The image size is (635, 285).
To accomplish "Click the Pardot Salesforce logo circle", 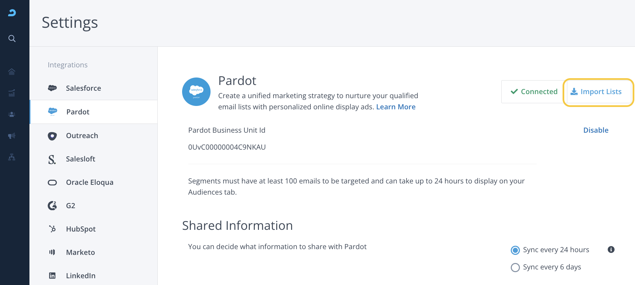I will (196, 92).
